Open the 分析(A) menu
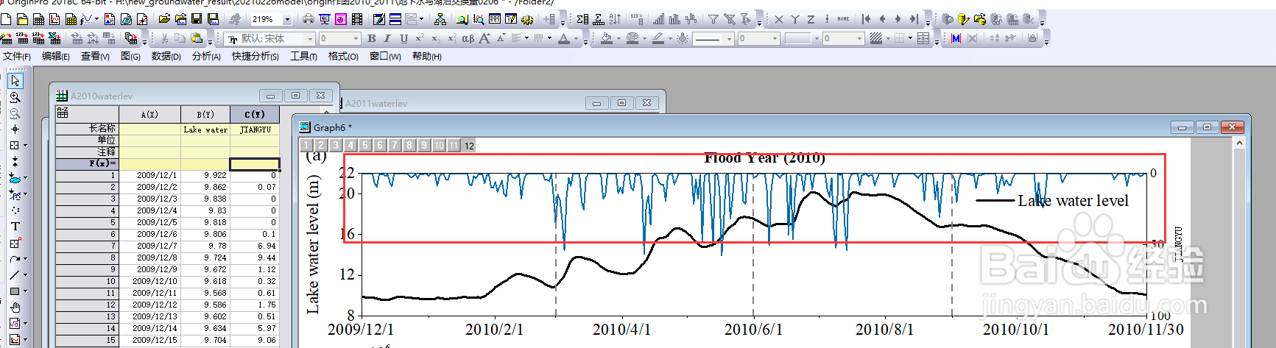 pyautogui.click(x=206, y=56)
